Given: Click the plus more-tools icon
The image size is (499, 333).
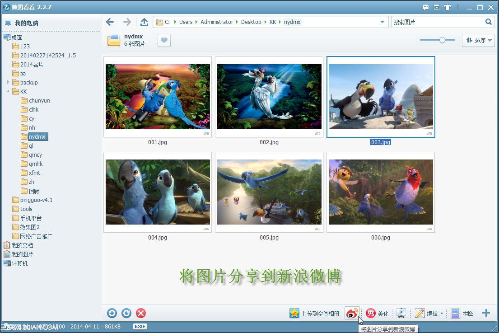Looking at the screenshot, I should coord(486,313).
